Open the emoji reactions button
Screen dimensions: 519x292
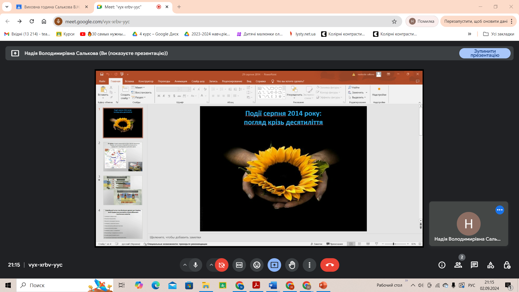click(x=257, y=265)
